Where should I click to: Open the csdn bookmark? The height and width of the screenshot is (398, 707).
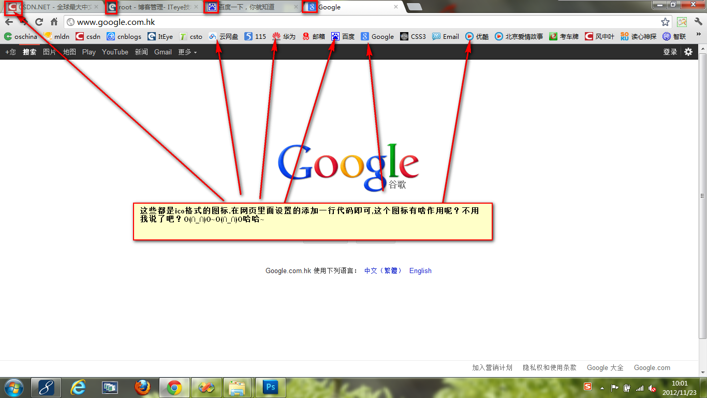pyautogui.click(x=88, y=36)
